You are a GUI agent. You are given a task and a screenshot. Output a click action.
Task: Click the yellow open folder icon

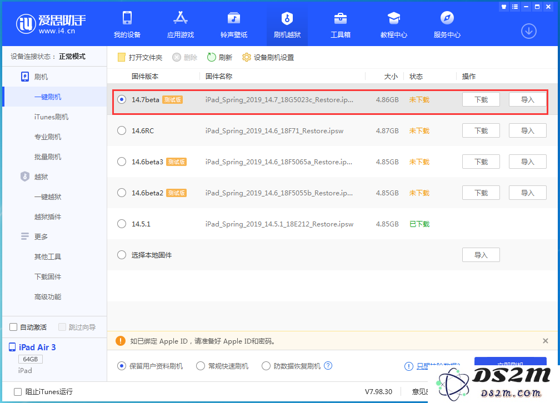(122, 57)
